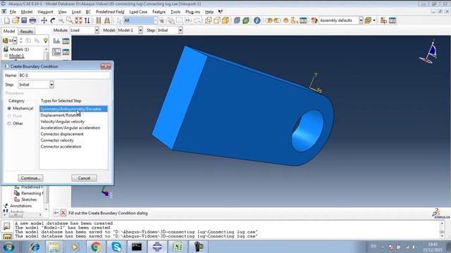Click the red X cancel procedure button
Image resolution: width=451 pixels, height=253 pixels.
[x=63, y=213]
